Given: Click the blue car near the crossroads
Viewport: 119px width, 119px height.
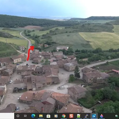Looking at the screenshot, I should tap(18, 64).
